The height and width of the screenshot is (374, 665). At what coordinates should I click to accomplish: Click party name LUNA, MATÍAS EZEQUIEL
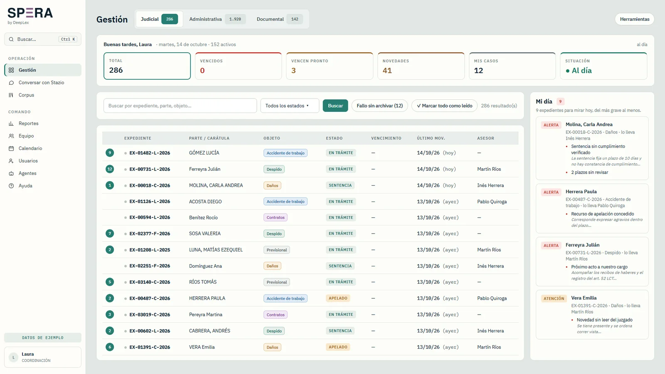tap(216, 250)
